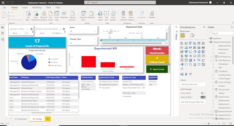Collapse the Fields pane
Screen dimensions: 234x126
[x=232, y=27]
